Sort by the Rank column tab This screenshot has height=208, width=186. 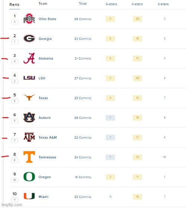pyautogui.click(x=15, y=4)
